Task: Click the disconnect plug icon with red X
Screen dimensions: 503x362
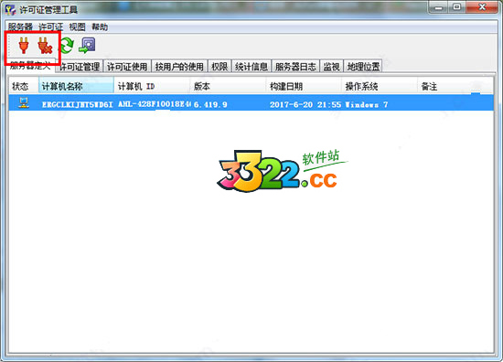Action: 45,46
